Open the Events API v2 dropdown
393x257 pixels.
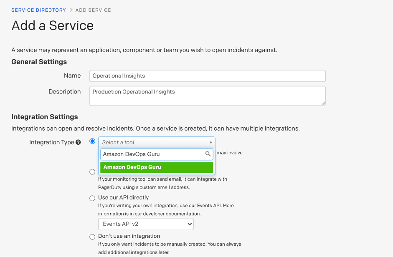145,224
